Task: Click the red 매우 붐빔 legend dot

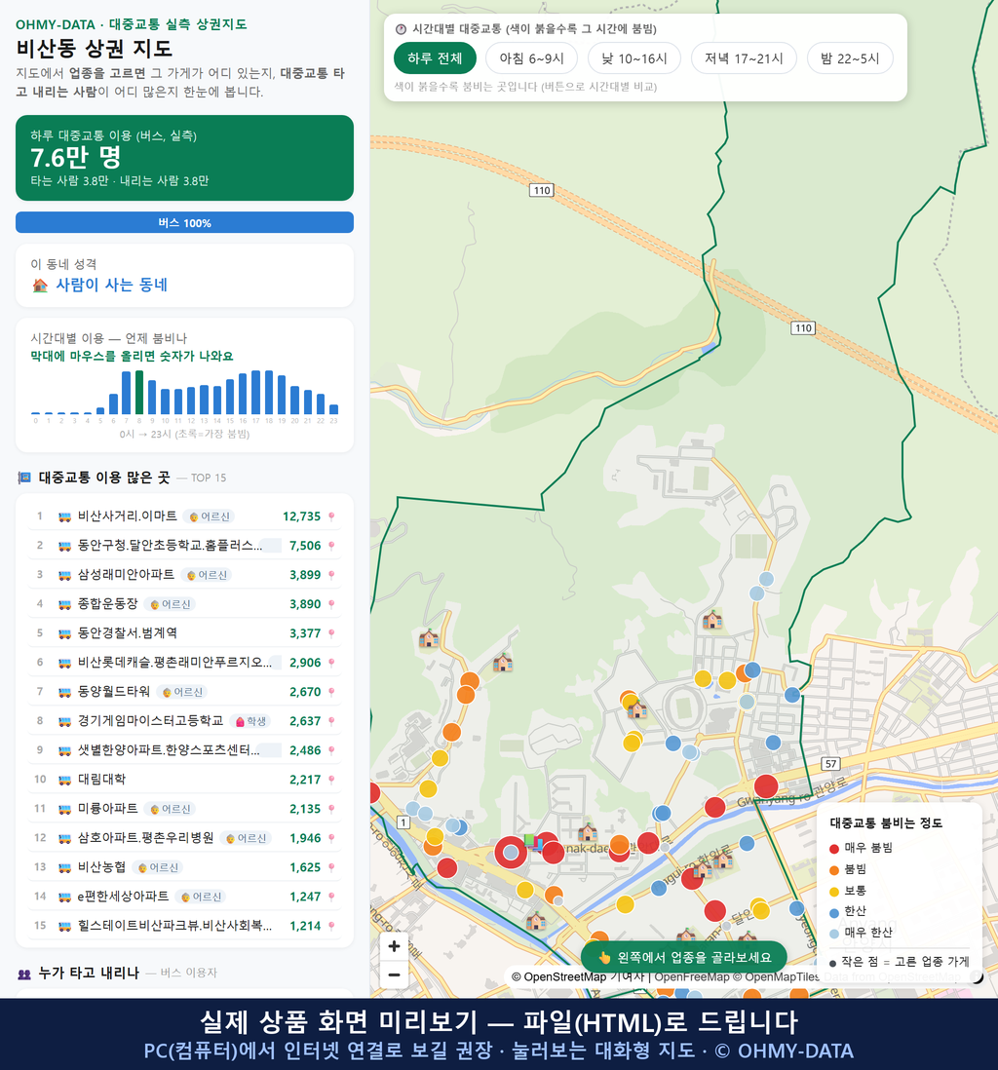Action: (x=833, y=848)
